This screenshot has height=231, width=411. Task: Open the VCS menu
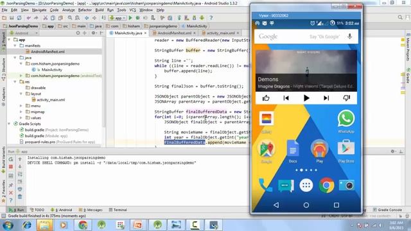(133, 10)
